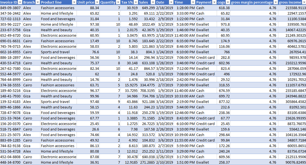Viewport: 306px width, 165px height.
Task: Open the Invoice ID filter dropdown
Action: (20, 2)
